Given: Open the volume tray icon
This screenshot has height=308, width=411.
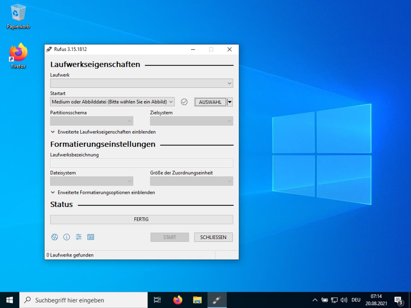Looking at the screenshot, I should (x=344, y=300).
